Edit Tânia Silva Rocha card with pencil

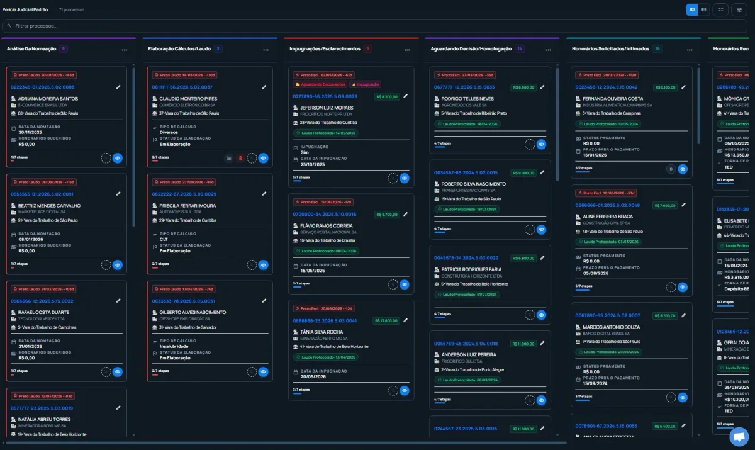point(405,320)
